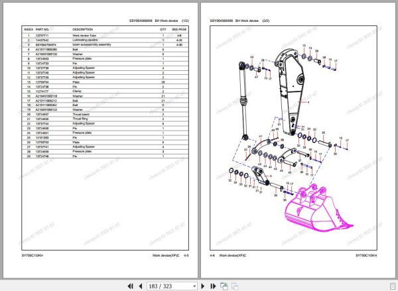Click '4-6 Work device(XP)C' footer on right page

(x=228, y=255)
